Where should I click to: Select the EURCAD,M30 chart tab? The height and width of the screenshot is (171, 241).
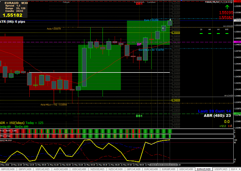tap(151, 169)
